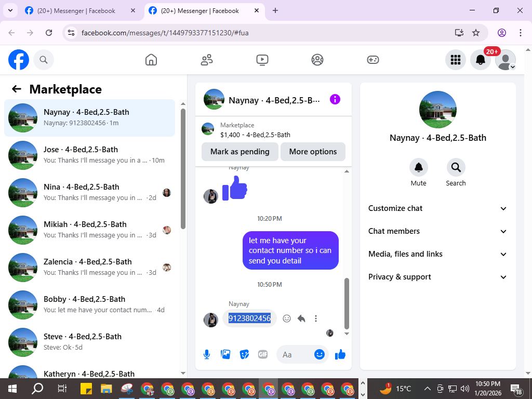Open the nine-dot Menu grid icon
Image resolution: width=532 pixels, height=399 pixels.
[x=455, y=60]
